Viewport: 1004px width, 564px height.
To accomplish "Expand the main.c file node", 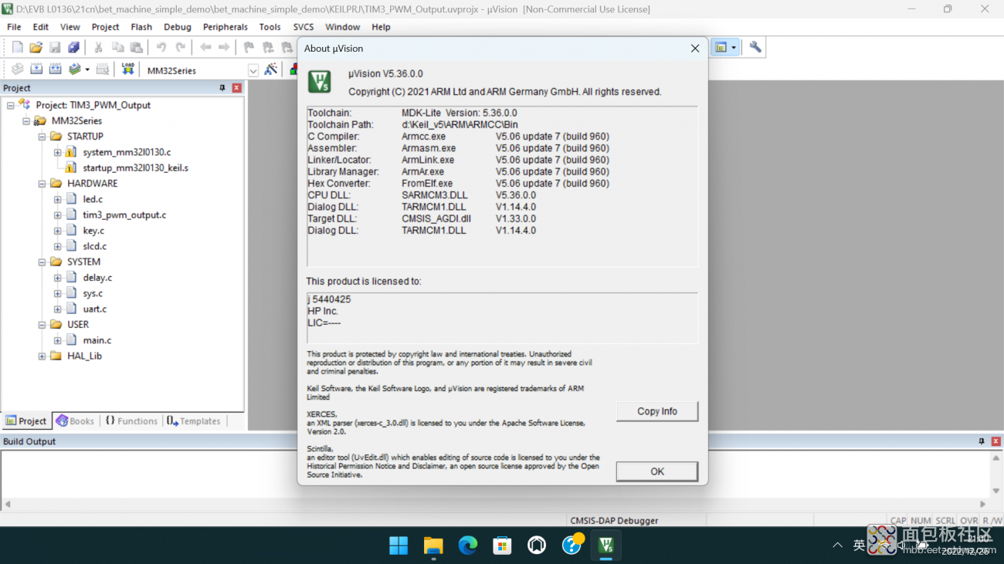I will click(58, 340).
